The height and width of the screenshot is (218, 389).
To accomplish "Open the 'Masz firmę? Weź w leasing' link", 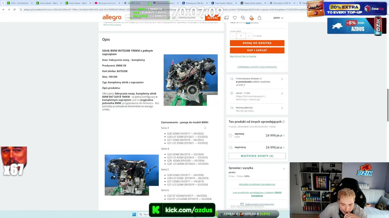I will 243,56.
